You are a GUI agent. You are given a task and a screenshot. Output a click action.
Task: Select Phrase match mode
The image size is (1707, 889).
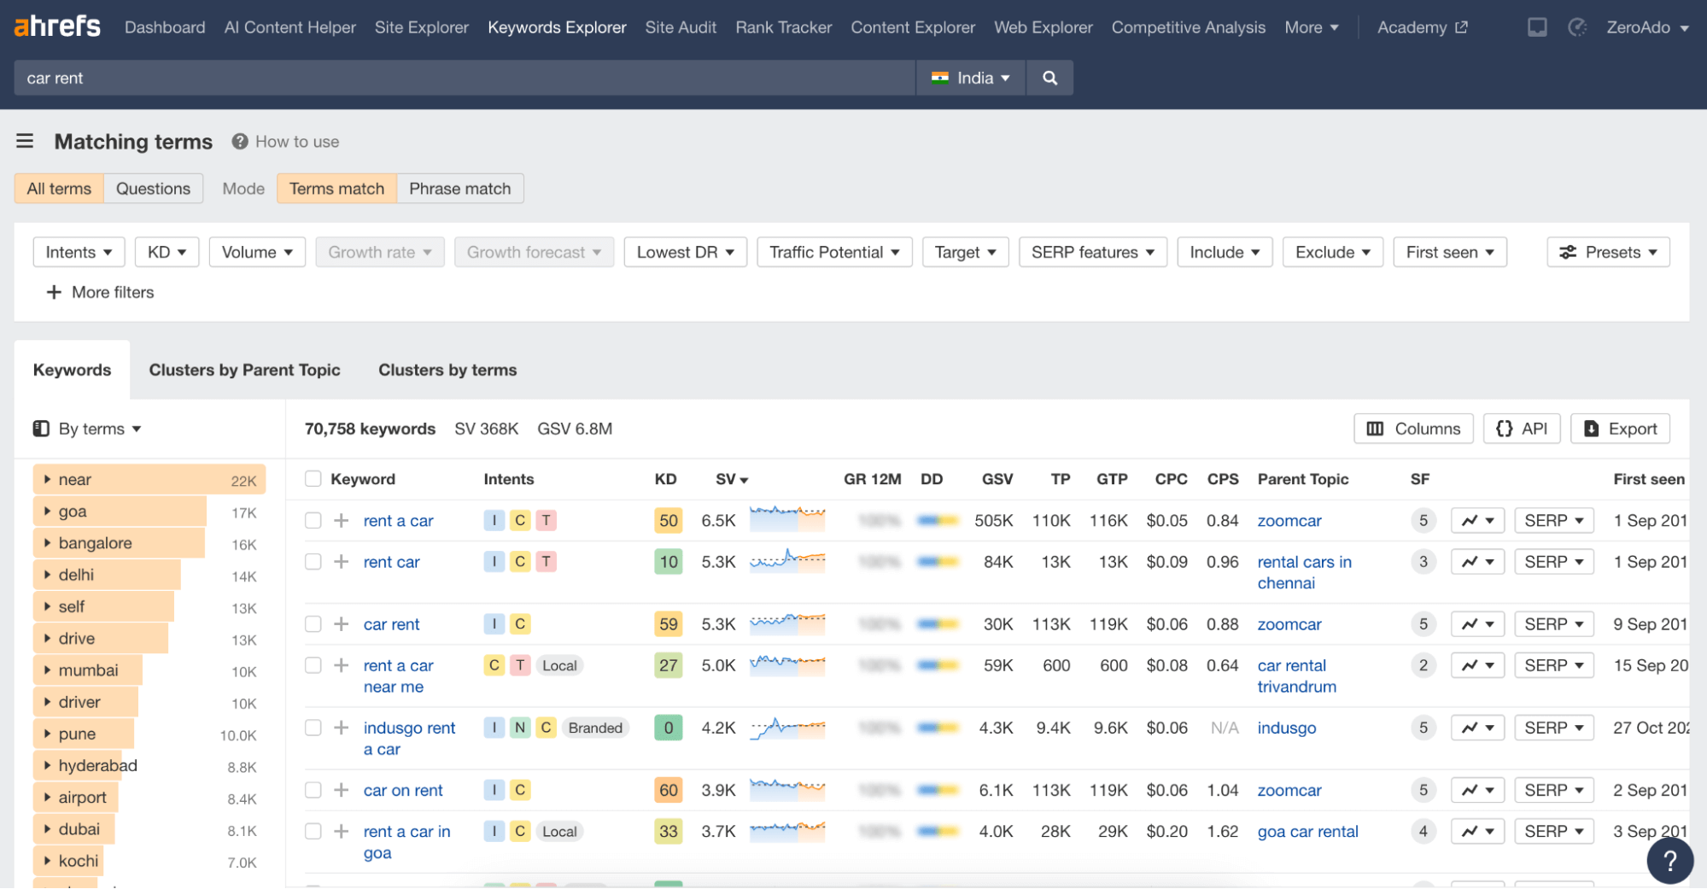459,189
